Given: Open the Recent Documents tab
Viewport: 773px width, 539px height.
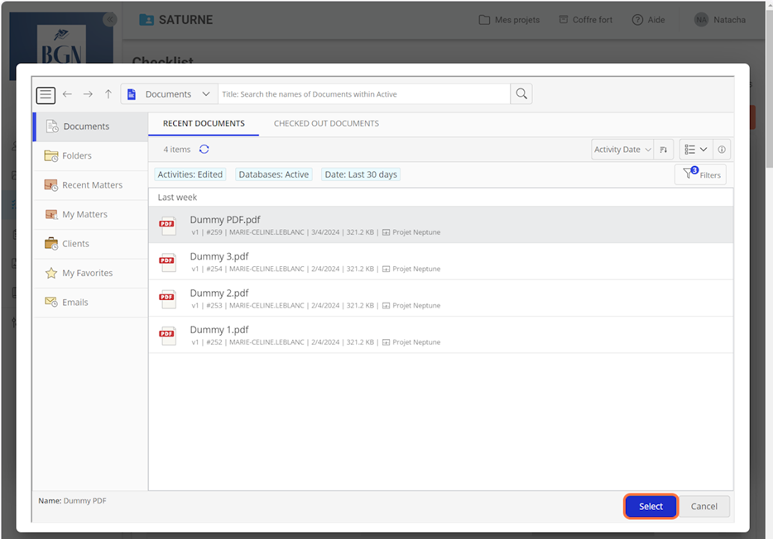Looking at the screenshot, I should pos(204,123).
